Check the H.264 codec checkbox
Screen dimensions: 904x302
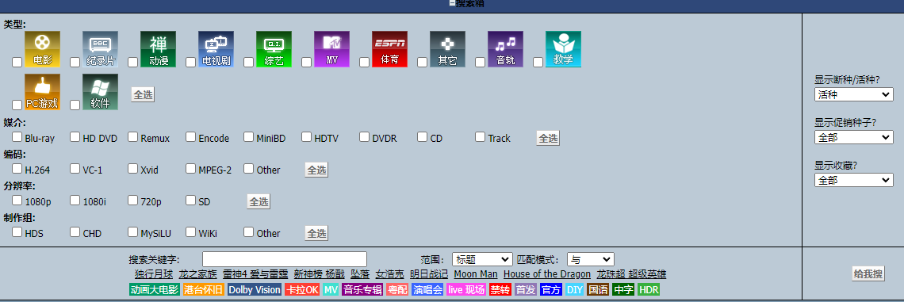17,169
